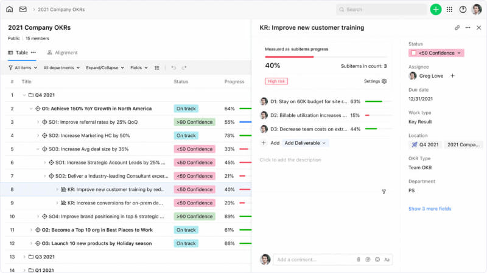The width and height of the screenshot is (487, 273).
Task: Open the inbox mail icon
Action: (x=23, y=9)
